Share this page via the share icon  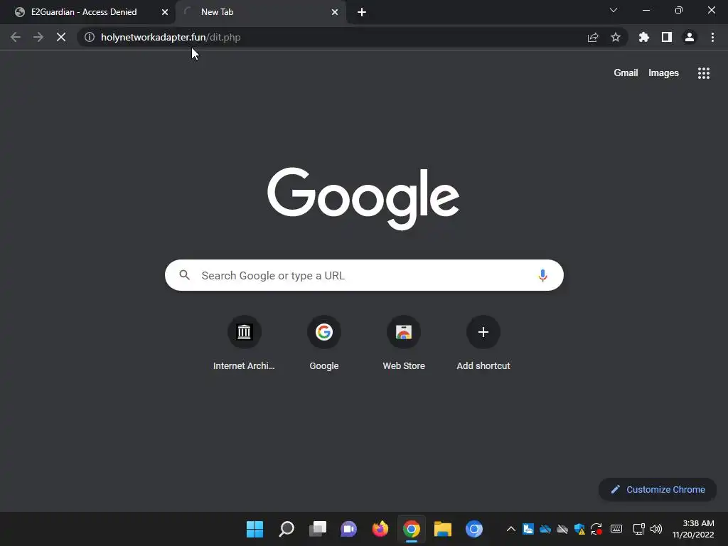tap(593, 38)
